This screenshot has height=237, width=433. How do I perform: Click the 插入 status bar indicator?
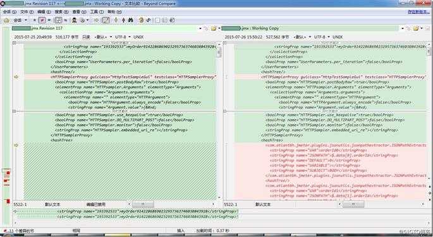[180, 231]
